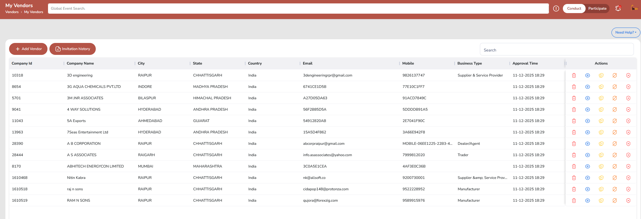The width and height of the screenshot is (641, 219).
Task: Sort table by Company Name column
Action: coord(80,63)
